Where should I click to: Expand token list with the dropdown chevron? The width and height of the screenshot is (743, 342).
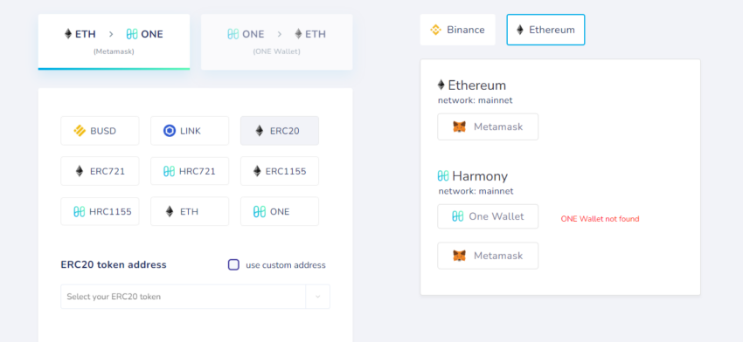pos(318,297)
